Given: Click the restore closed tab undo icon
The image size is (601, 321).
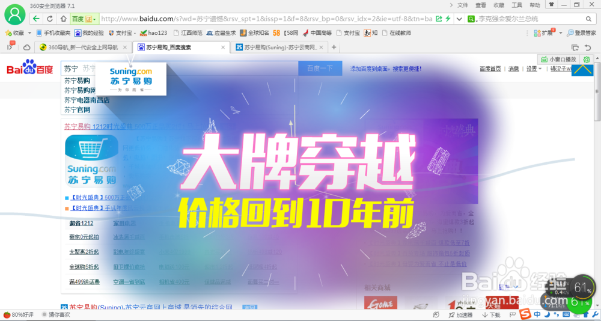Looking at the screenshot, I should click(x=588, y=47).
